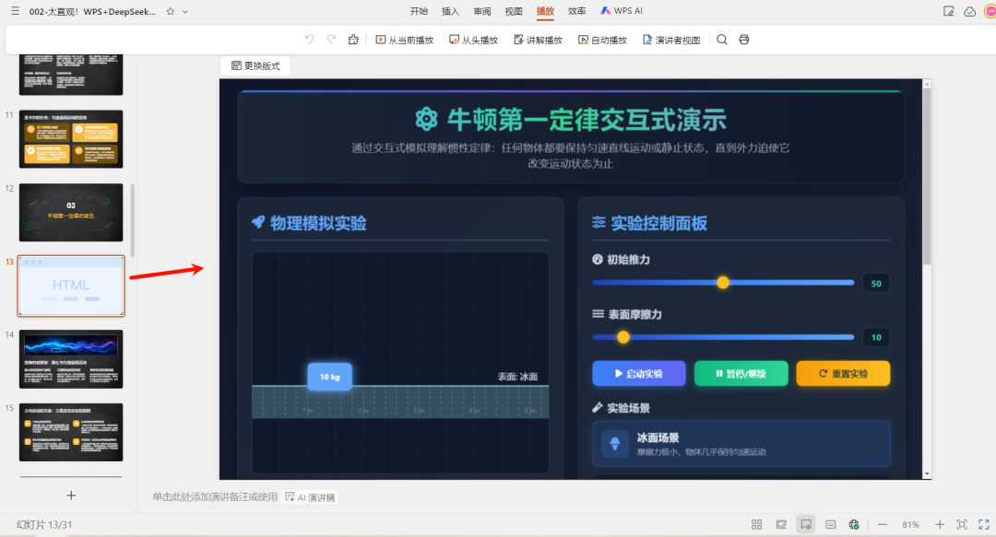
Task: Click the orange 重置实验 button on the slide
Action: tap(843, 373)
